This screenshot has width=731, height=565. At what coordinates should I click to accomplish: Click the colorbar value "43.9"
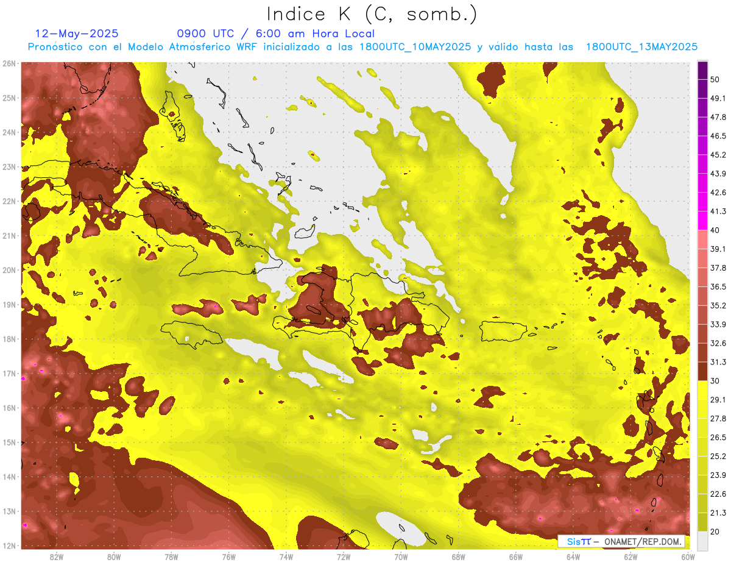pyautogui.click(x=718, y=174)
